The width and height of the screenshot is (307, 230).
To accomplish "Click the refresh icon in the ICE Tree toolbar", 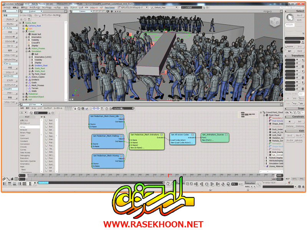I will coord(79,108).
